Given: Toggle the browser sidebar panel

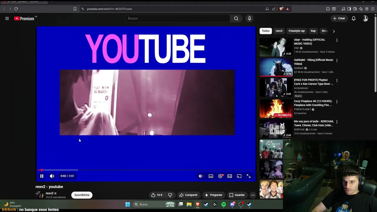Looking at the screenshot, I should (x=349, y=9).
